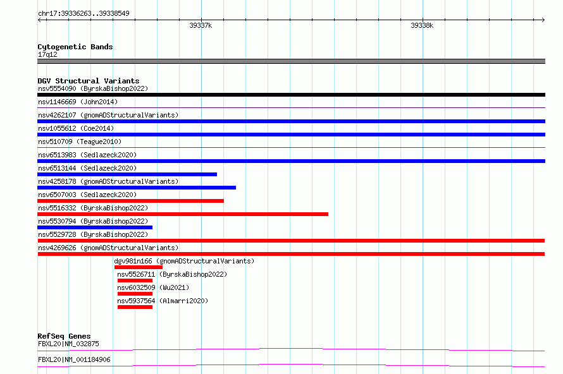
Task: Select the blue nsv4262107 variant bar
Action: coord(291,121)
